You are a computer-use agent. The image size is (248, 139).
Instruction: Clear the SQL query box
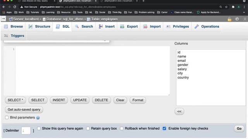point(120,100)
